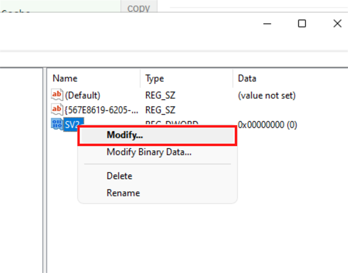Viewport: 348px width, 273px height.
Task: Click the {567E8619-6205-... string value icon
Action: tap(57, 110)
